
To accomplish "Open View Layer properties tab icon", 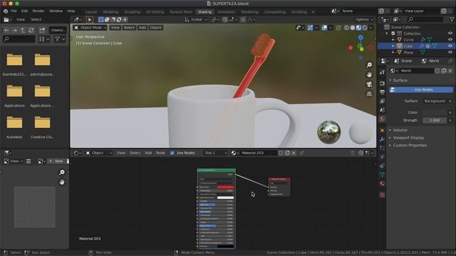I will (382, 101).
